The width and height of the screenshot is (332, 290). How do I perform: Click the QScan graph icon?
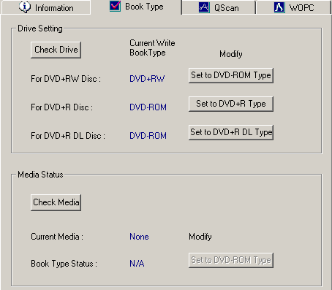tap(204, 7)
